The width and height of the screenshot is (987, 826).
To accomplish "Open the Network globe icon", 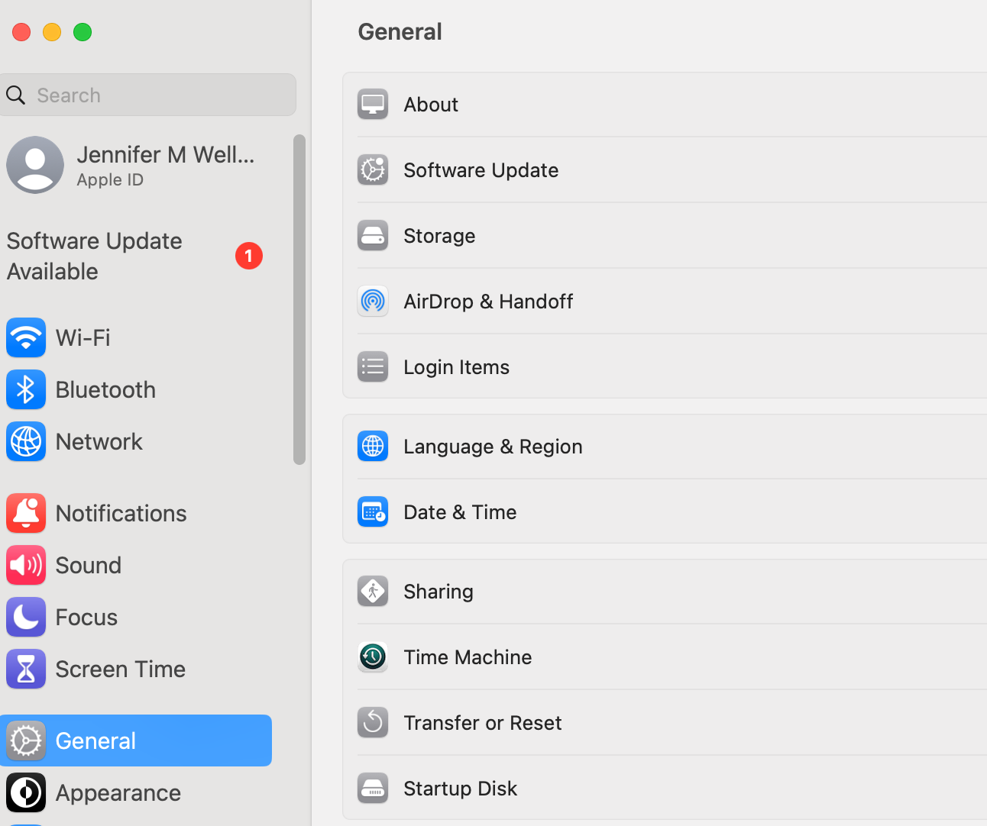I will click(x=26, y=441).
